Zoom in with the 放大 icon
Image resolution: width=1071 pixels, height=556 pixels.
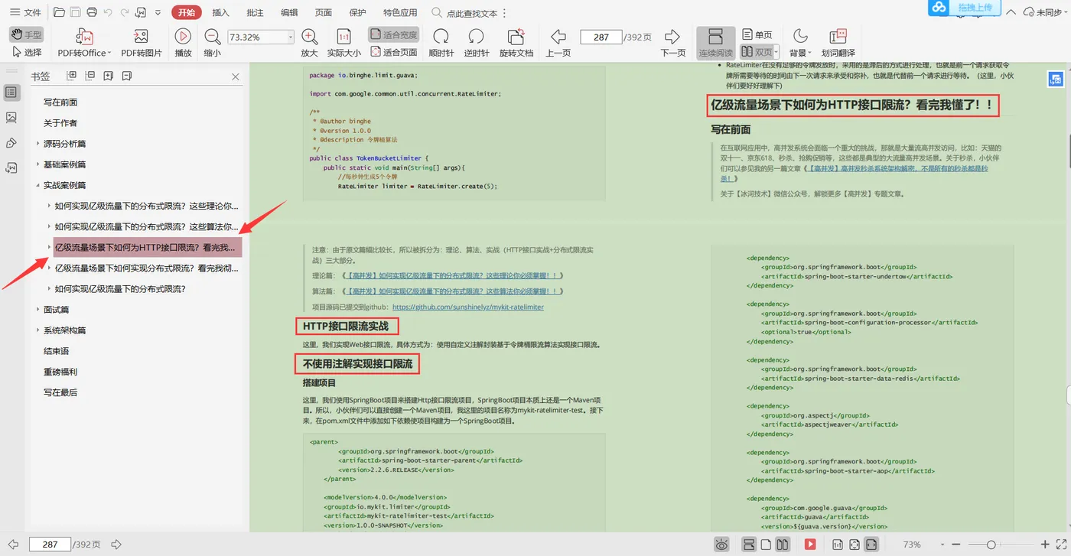point(309,37)
